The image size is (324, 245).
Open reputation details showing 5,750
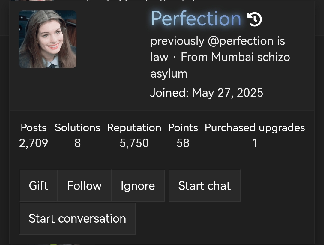click(x=134, y=143)
